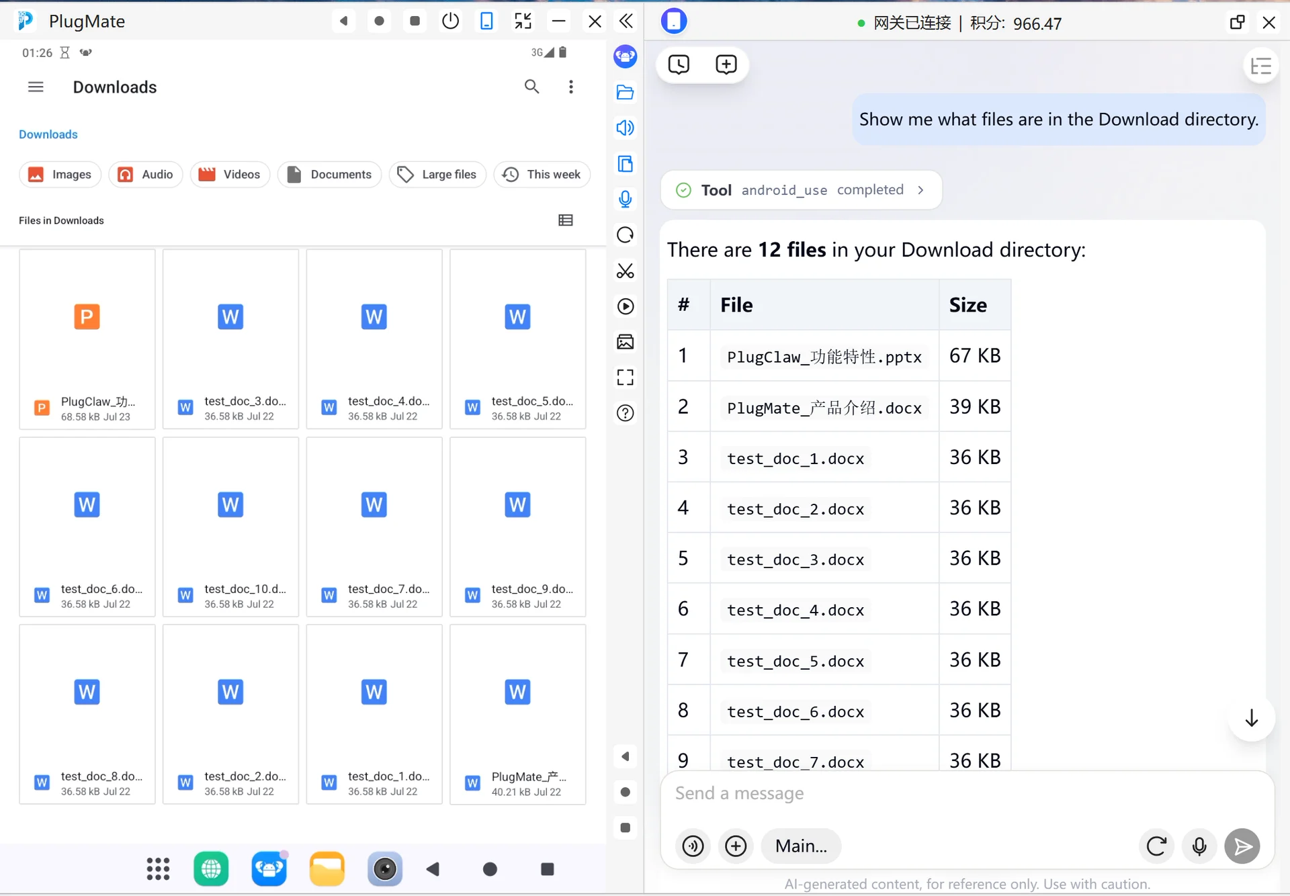Open test_doc_10 file thumbnail
The image size is (1290, 896).
click(x=230, y=527)
